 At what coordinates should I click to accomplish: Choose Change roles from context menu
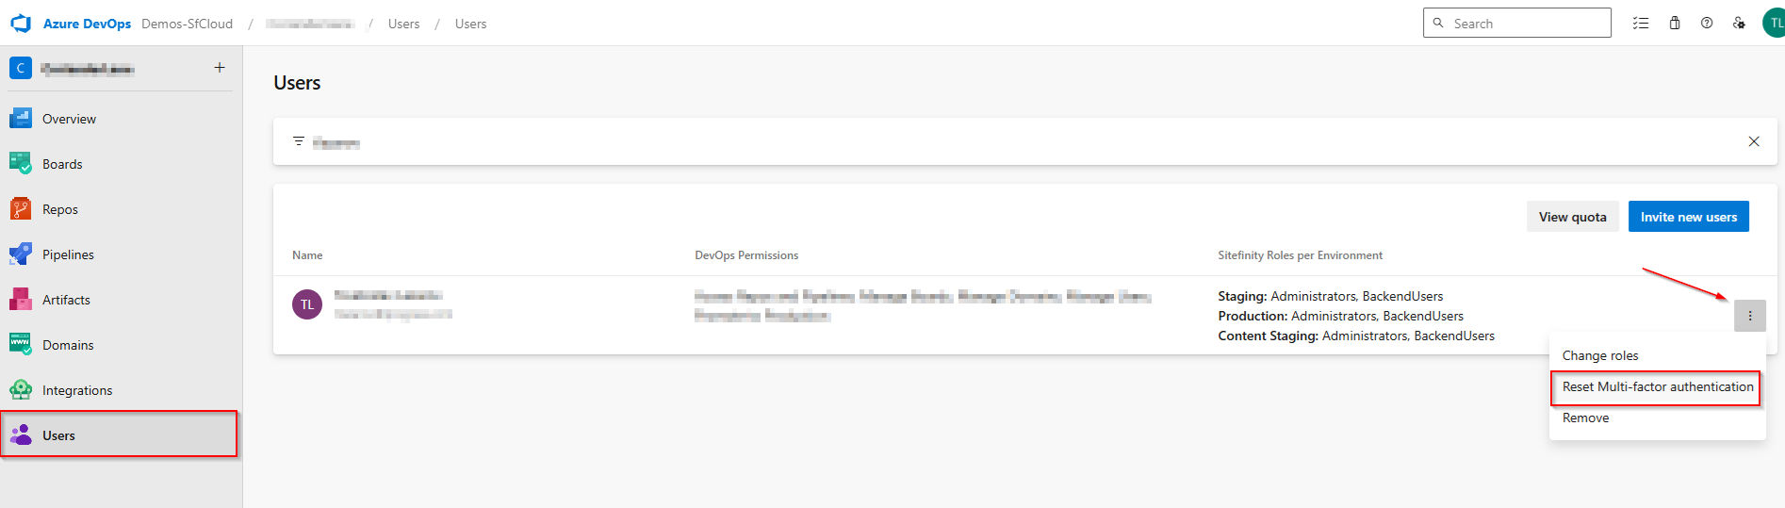(x=1657, y=355)
